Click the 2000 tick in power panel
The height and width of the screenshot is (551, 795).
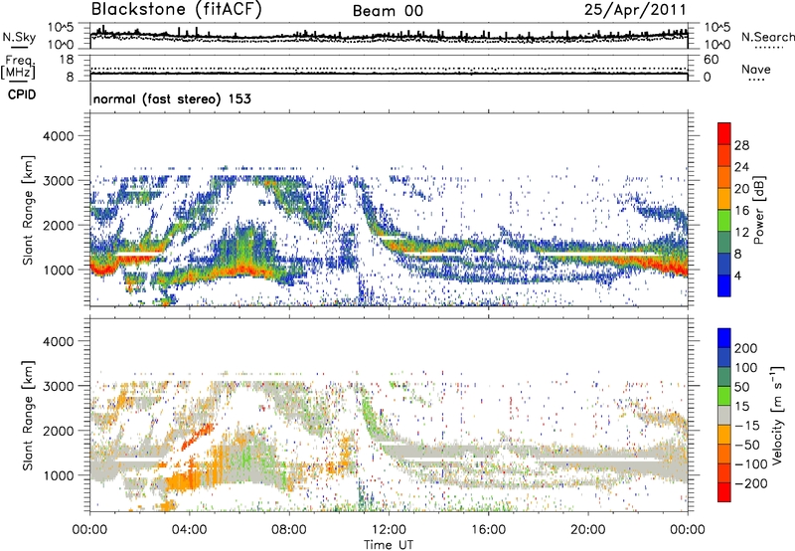58,225
